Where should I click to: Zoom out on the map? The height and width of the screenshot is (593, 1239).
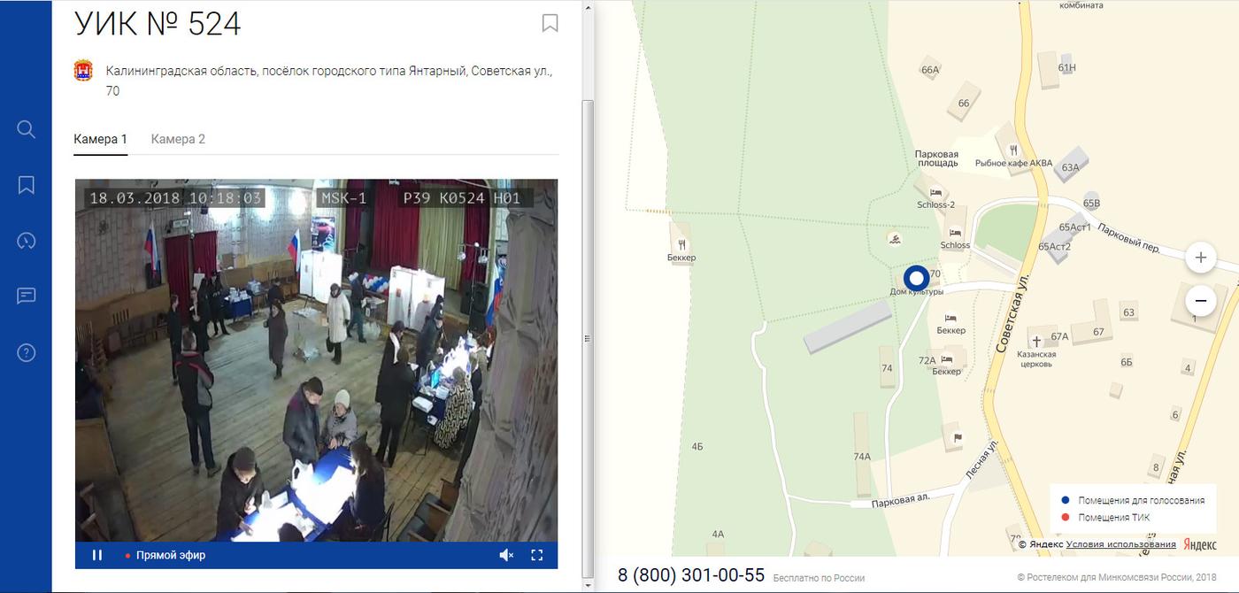tap(1200, 301)
